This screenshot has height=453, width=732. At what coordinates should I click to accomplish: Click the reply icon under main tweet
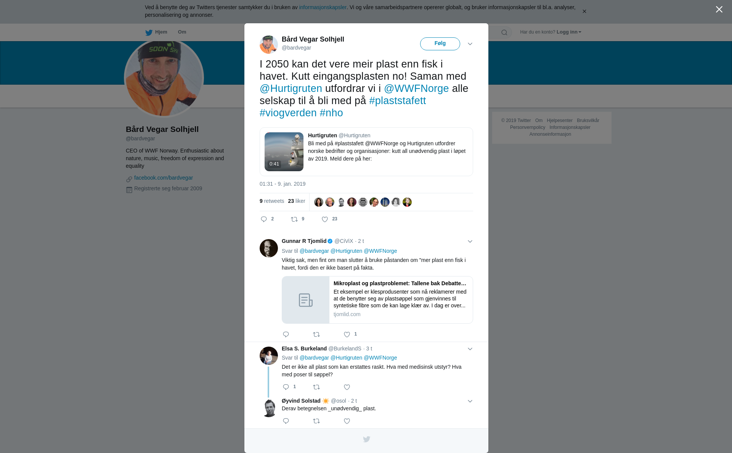point(264,219)
